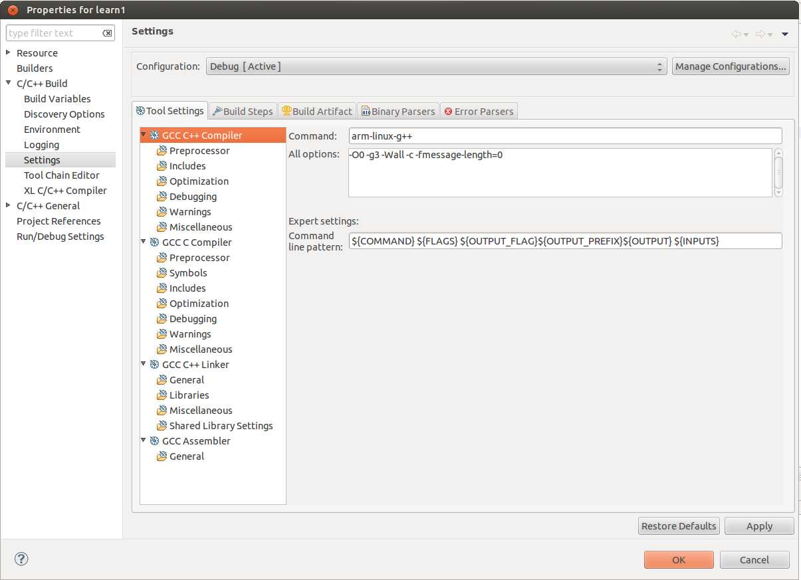Click the Symbols option icon under GCC C Compiler

pos(162,273)
